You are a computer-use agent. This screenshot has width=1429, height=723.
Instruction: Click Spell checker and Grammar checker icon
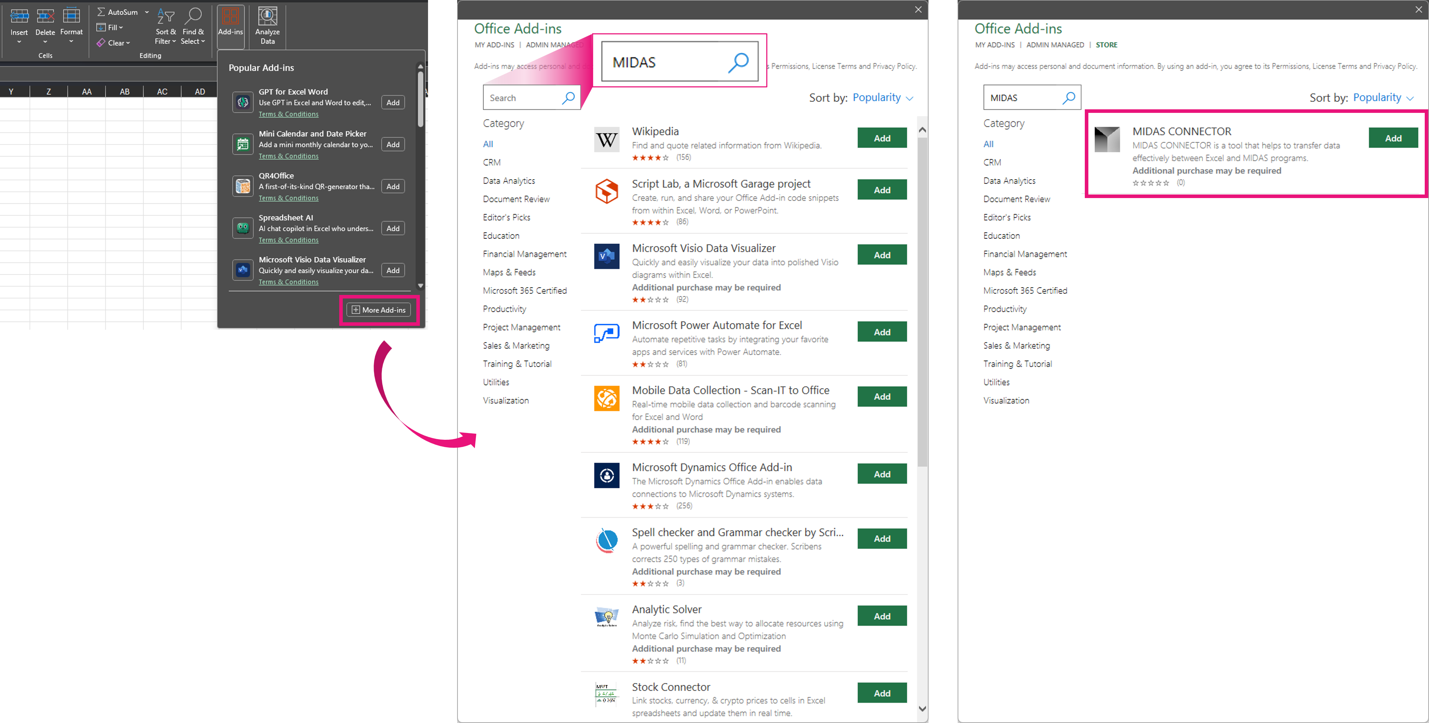coord(606,540)
